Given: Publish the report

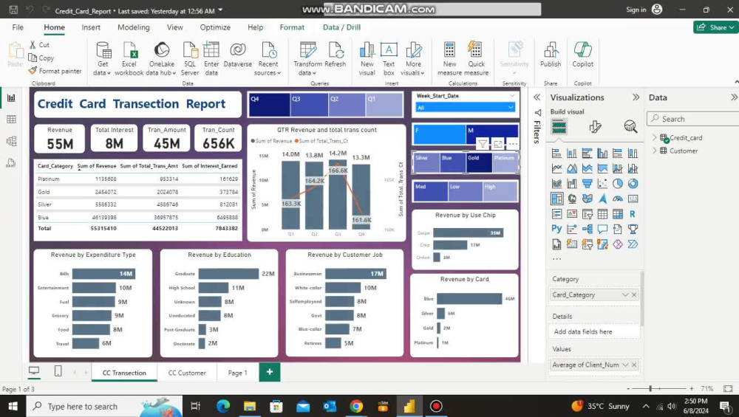Looking at the screenshot, I should click(551, 55).
